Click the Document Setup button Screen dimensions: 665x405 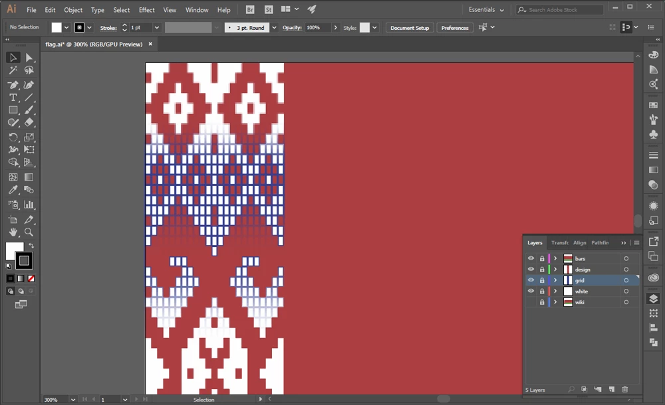coord(410,28)
